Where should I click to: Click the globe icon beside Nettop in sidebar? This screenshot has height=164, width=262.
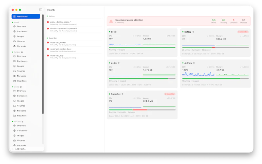[22, 52]
